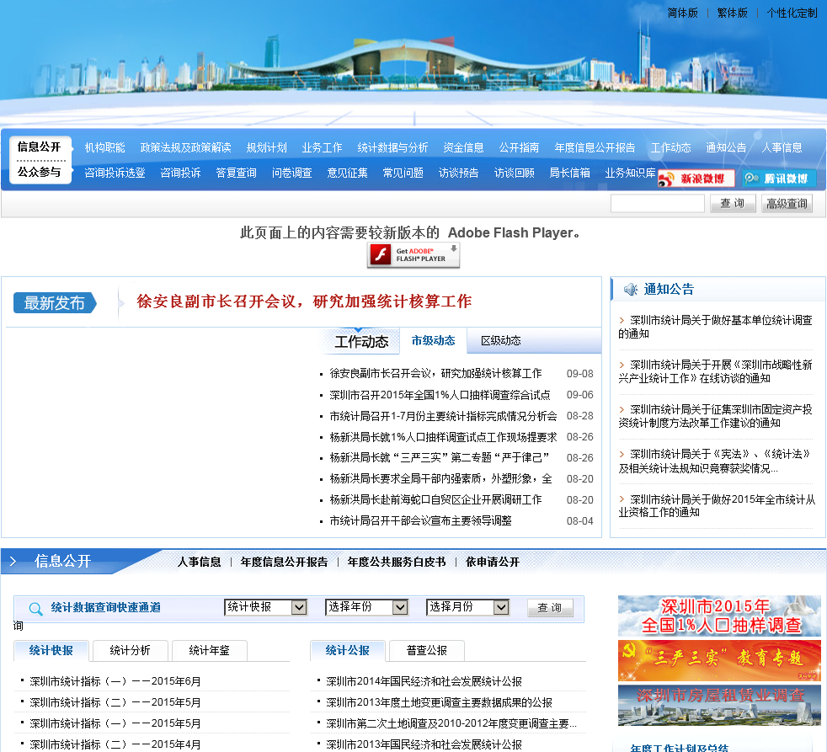The image size is (827, 752).
Task: Open 年度公共服务白皮书 link
Action: (397, 563)
